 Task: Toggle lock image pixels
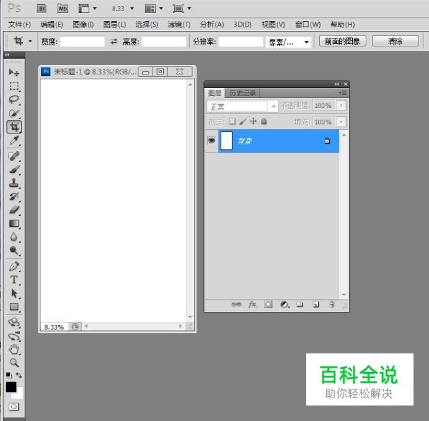[242, 122]
